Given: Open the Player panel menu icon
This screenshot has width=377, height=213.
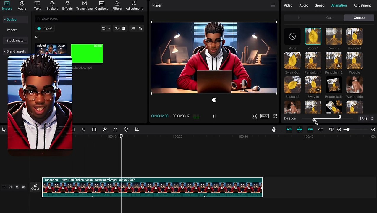Looking at the screenshot, I should [x=273, y=5].
